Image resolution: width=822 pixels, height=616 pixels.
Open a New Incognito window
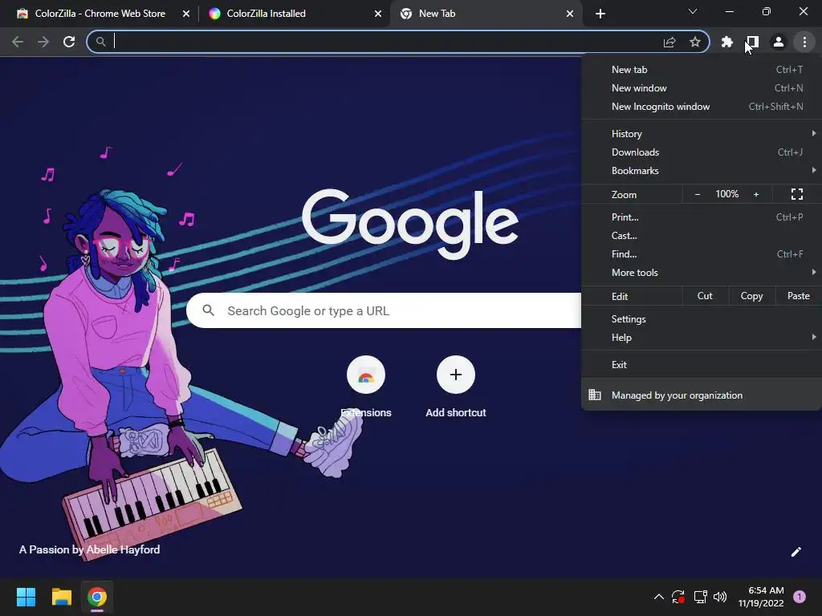(702, 107)
